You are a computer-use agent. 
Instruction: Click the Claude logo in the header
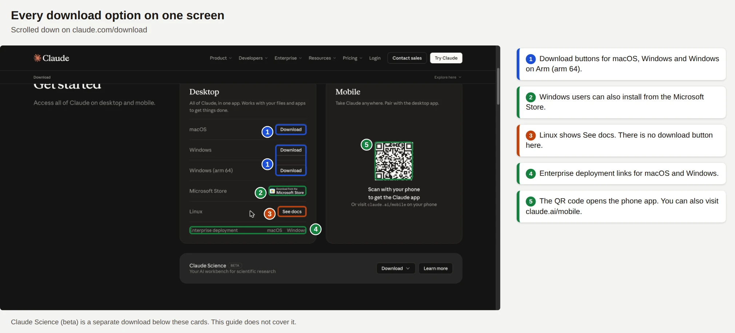click(x=51, y=58)
